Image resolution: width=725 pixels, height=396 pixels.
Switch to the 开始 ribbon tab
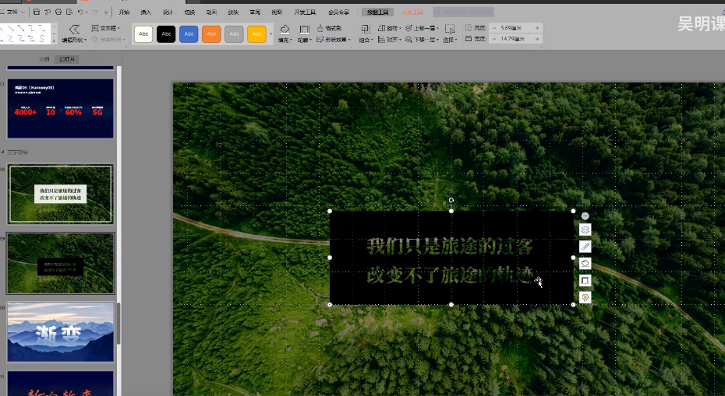(x=124, y=12)
